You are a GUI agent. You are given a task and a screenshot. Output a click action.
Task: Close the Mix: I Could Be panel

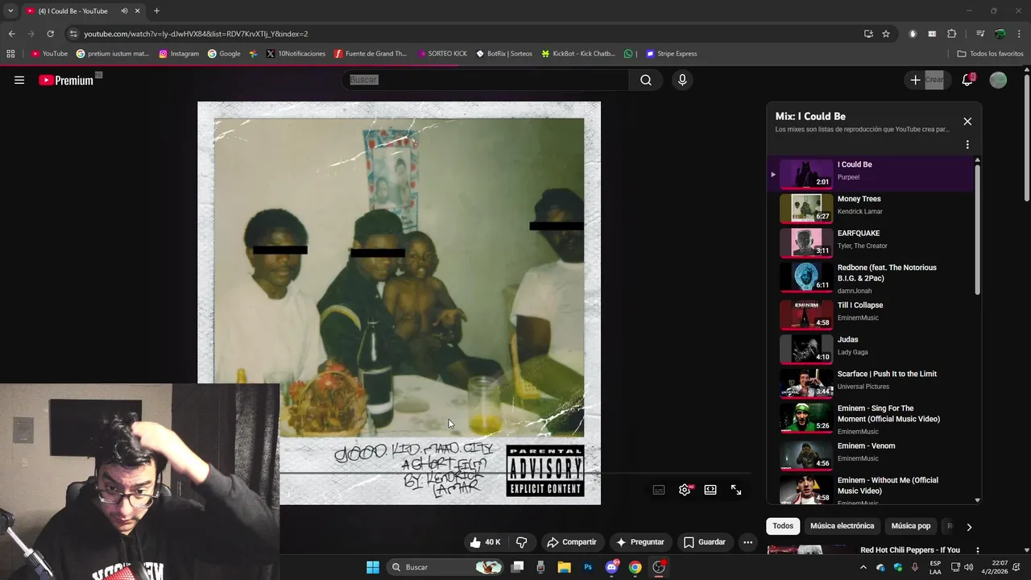[x=967, y=122]
